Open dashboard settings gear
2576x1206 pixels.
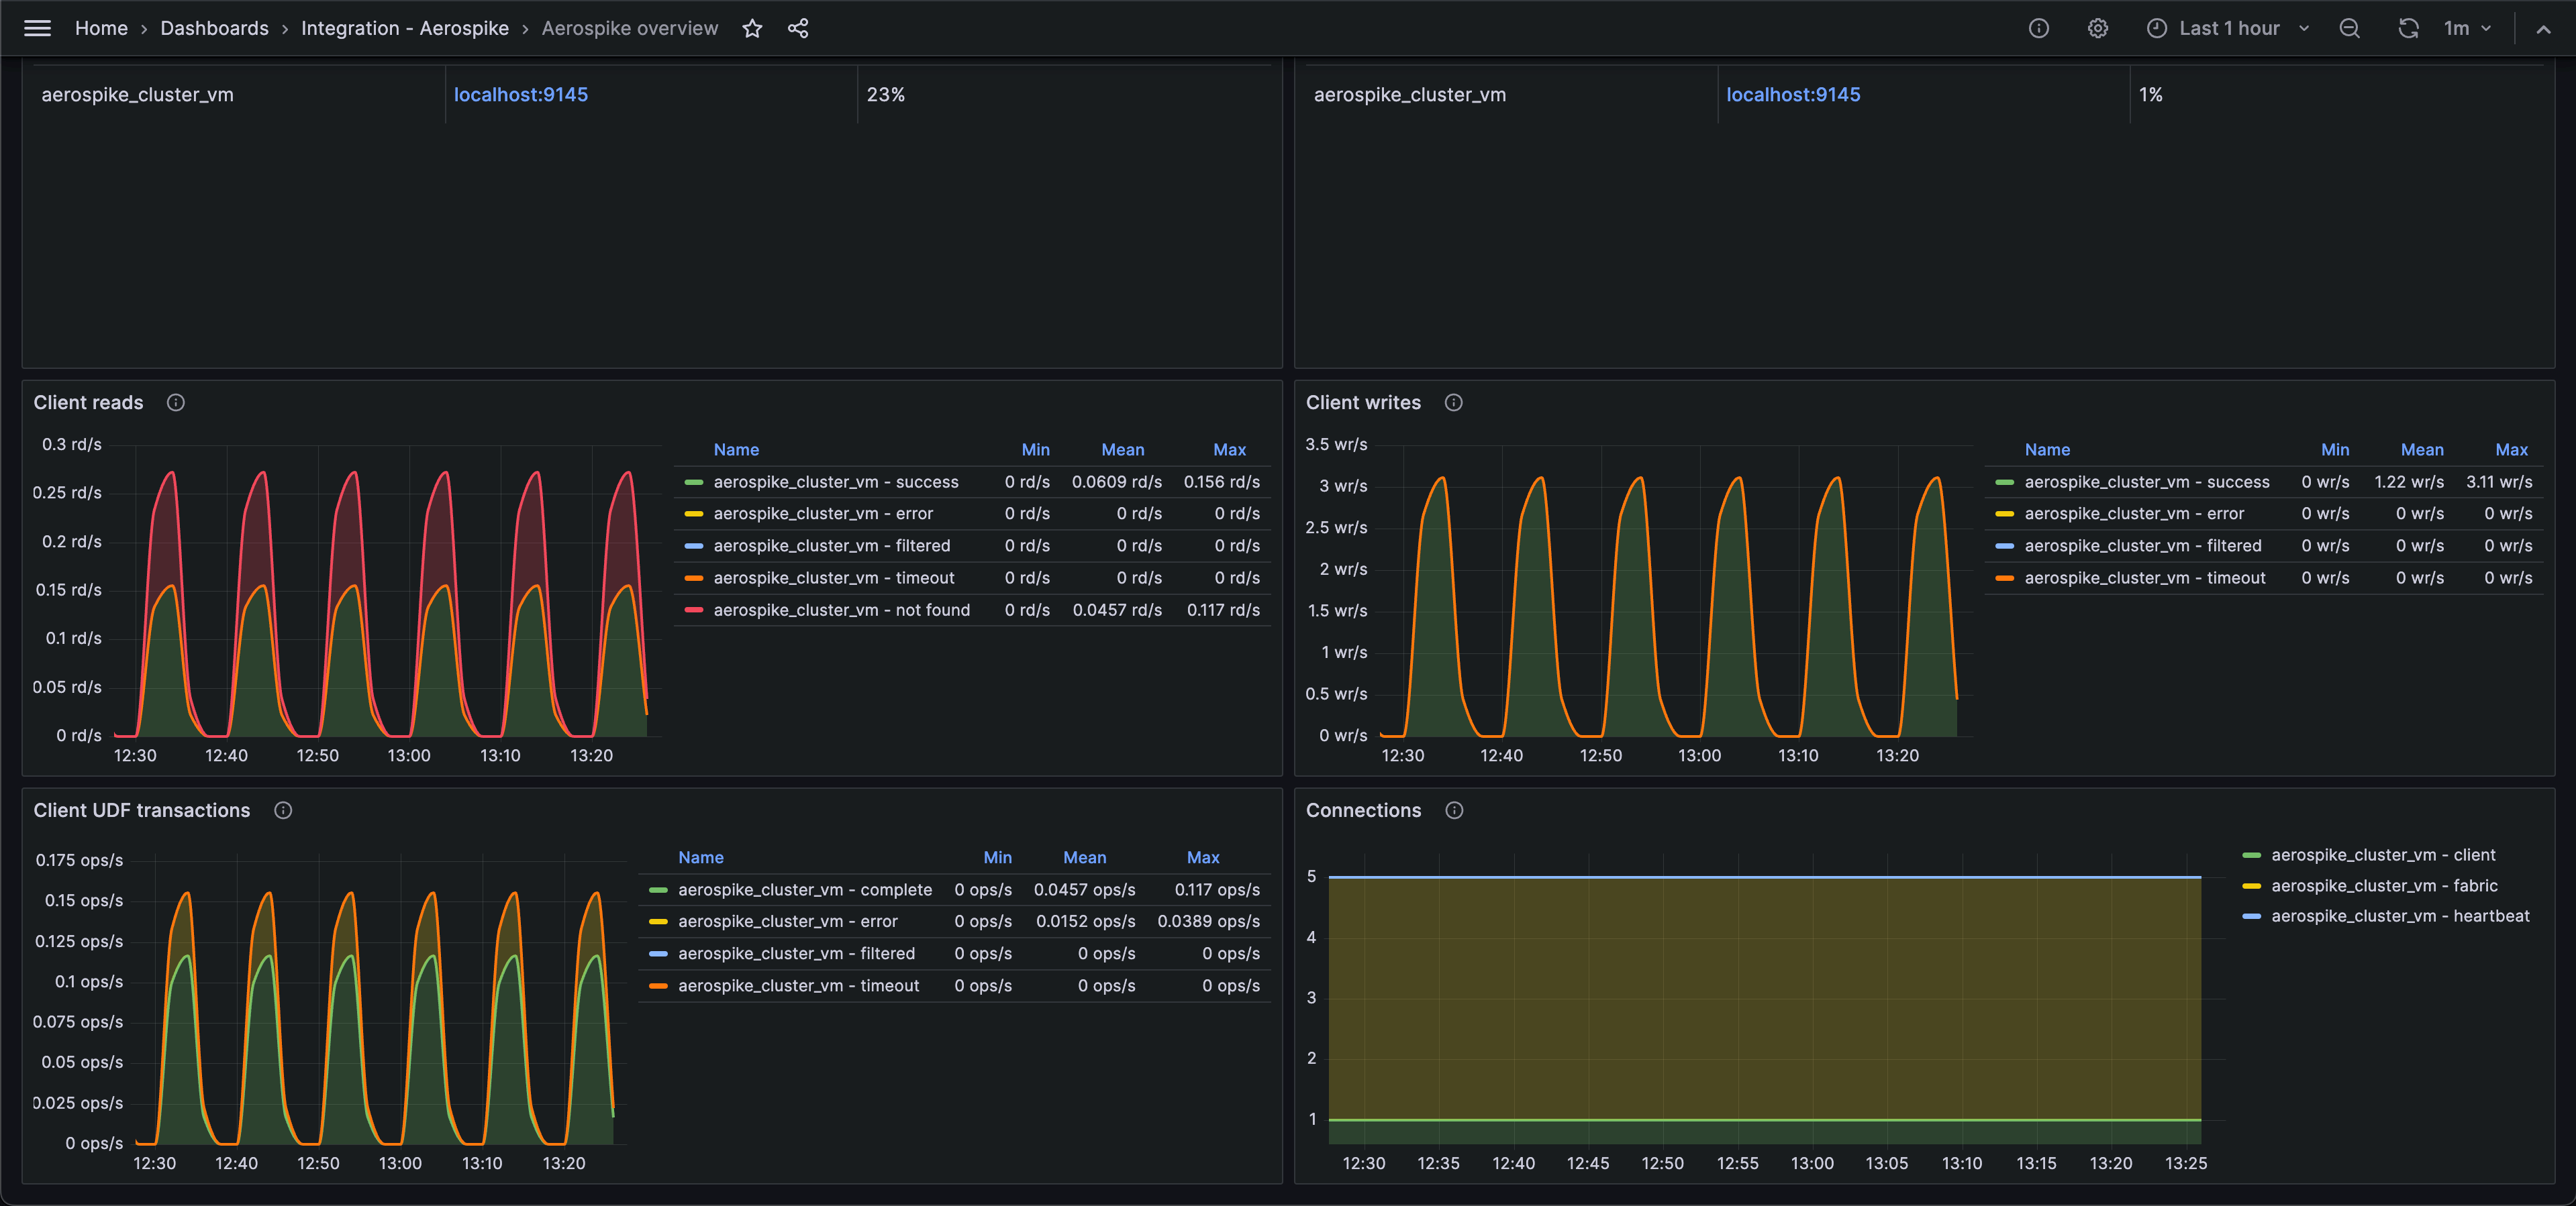2097,29
